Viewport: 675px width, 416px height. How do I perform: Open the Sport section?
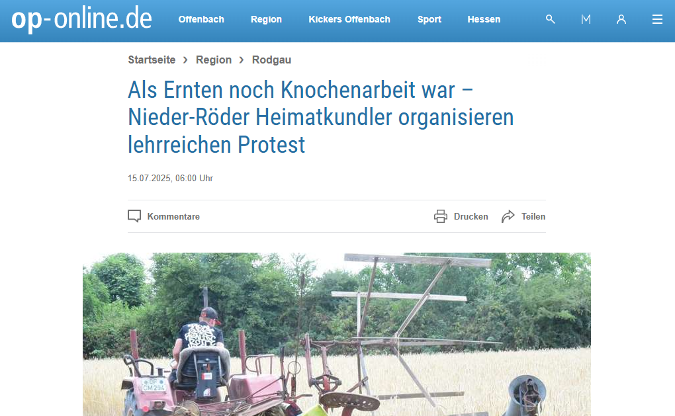click(x=429, y=19)
